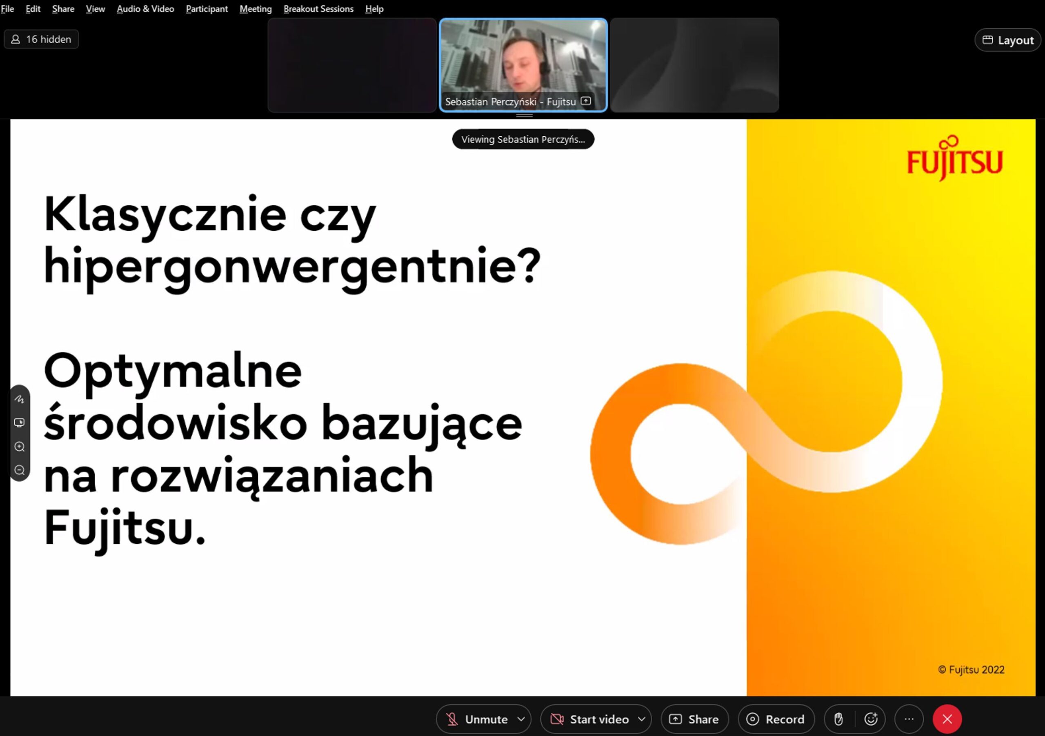Zoom out of the shared content
1045x736 pixels.
click(20, 470)
